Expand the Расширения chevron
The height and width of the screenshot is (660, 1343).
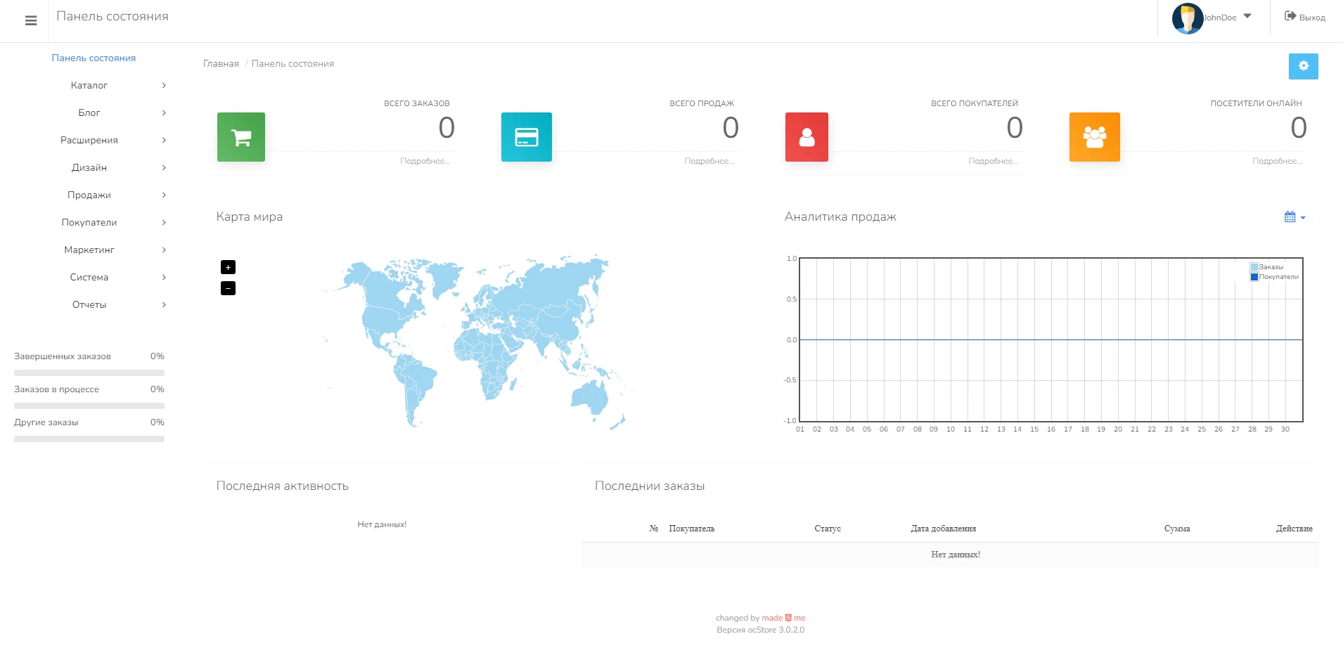(x=164, y=140)
